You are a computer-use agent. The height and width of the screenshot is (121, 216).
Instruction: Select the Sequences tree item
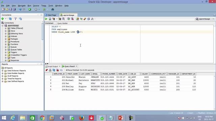pos(15,61)
